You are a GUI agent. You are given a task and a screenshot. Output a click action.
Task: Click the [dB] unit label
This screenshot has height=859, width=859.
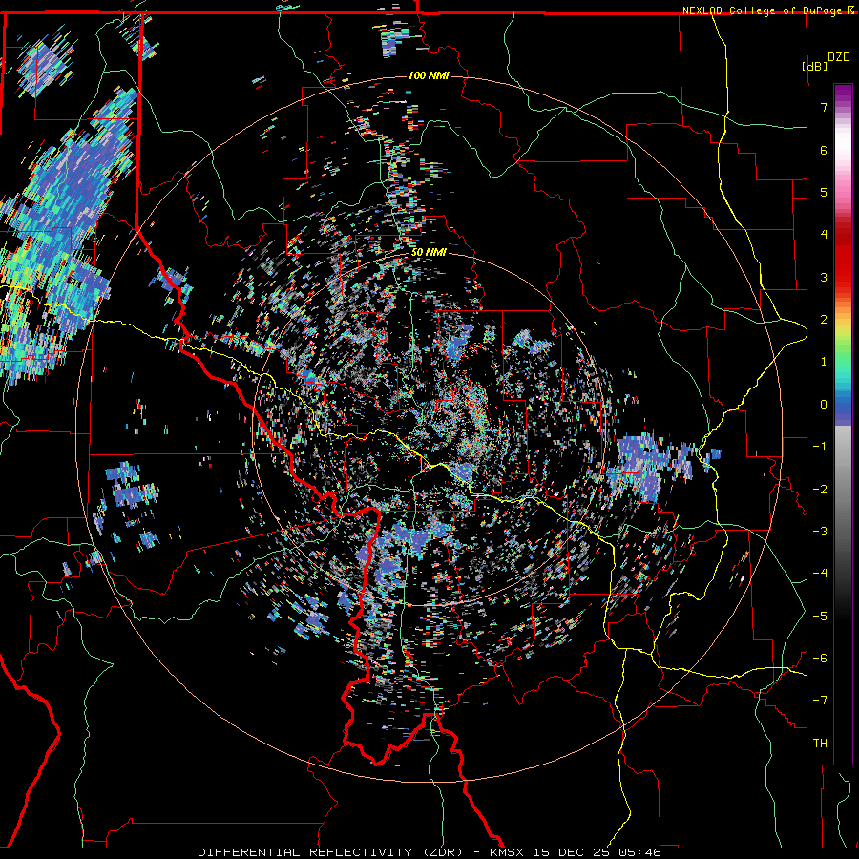[815, 67]
